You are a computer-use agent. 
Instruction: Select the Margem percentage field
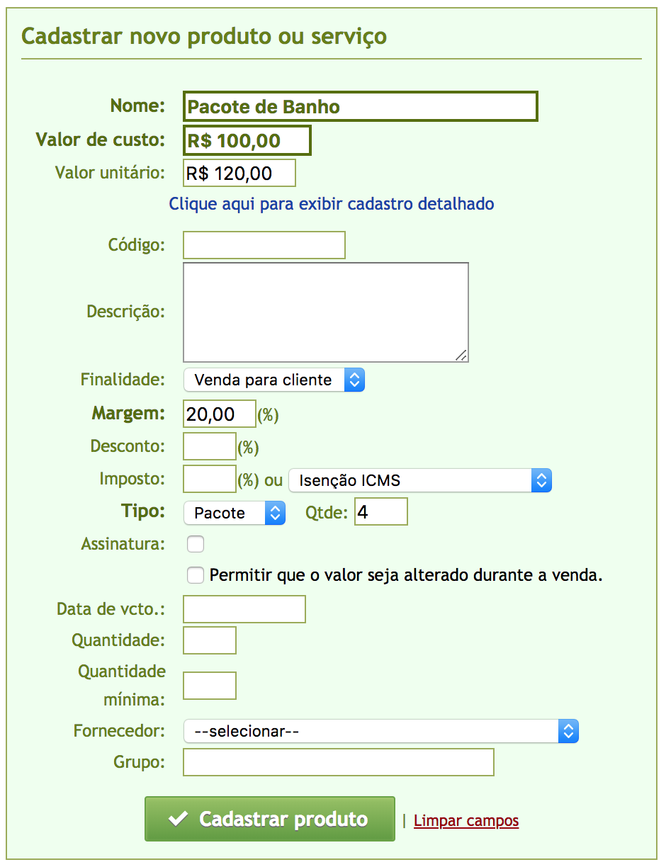220,414
